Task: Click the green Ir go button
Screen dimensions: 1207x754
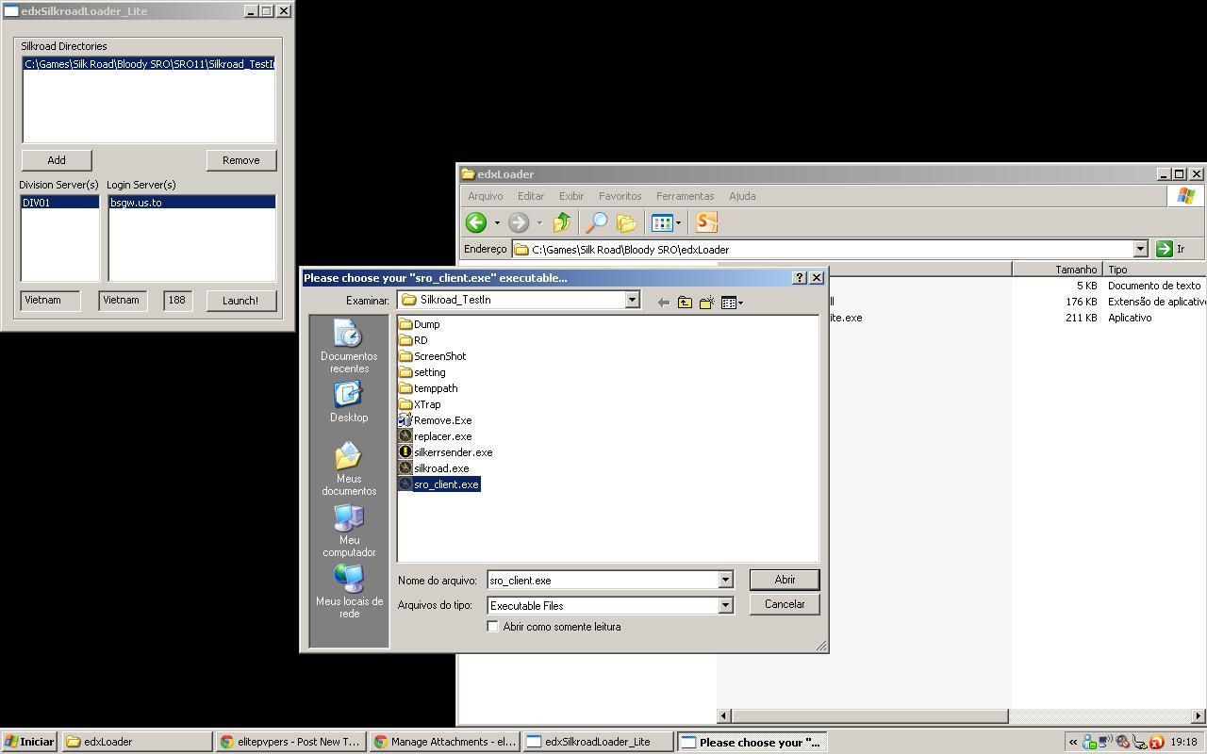Action: pyautogui.click(x=1170, y=249)
